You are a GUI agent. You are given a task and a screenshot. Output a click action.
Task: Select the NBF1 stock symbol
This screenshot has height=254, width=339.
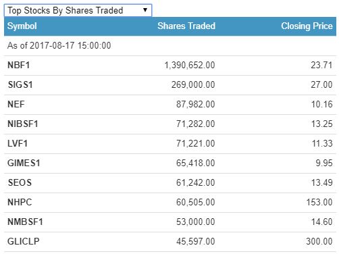[19, 66]
